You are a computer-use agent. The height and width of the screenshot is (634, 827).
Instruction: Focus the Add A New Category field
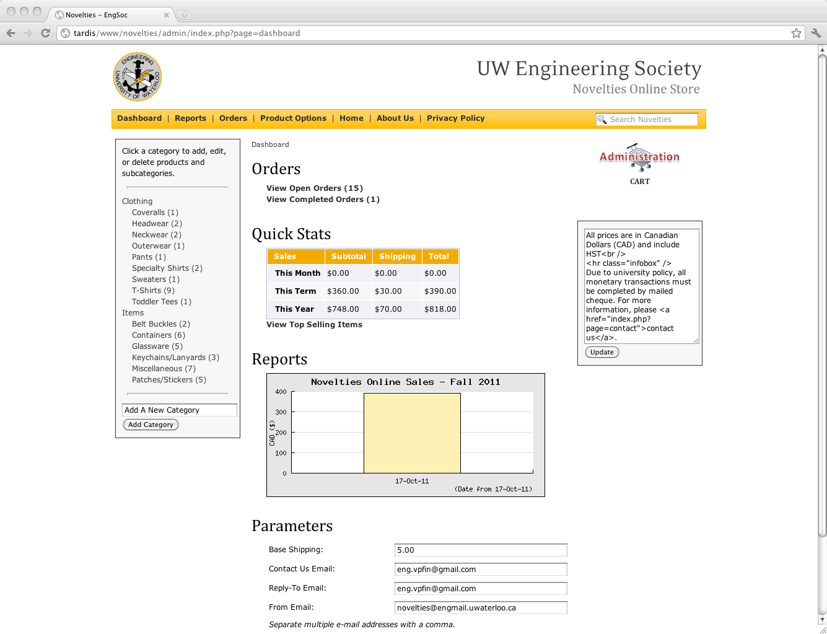tap(180, 410)
